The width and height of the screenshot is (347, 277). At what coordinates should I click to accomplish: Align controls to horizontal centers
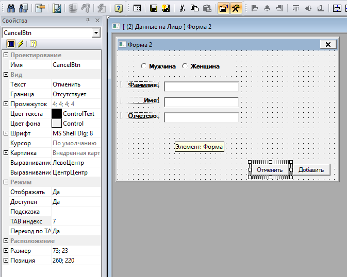point(267,8)
